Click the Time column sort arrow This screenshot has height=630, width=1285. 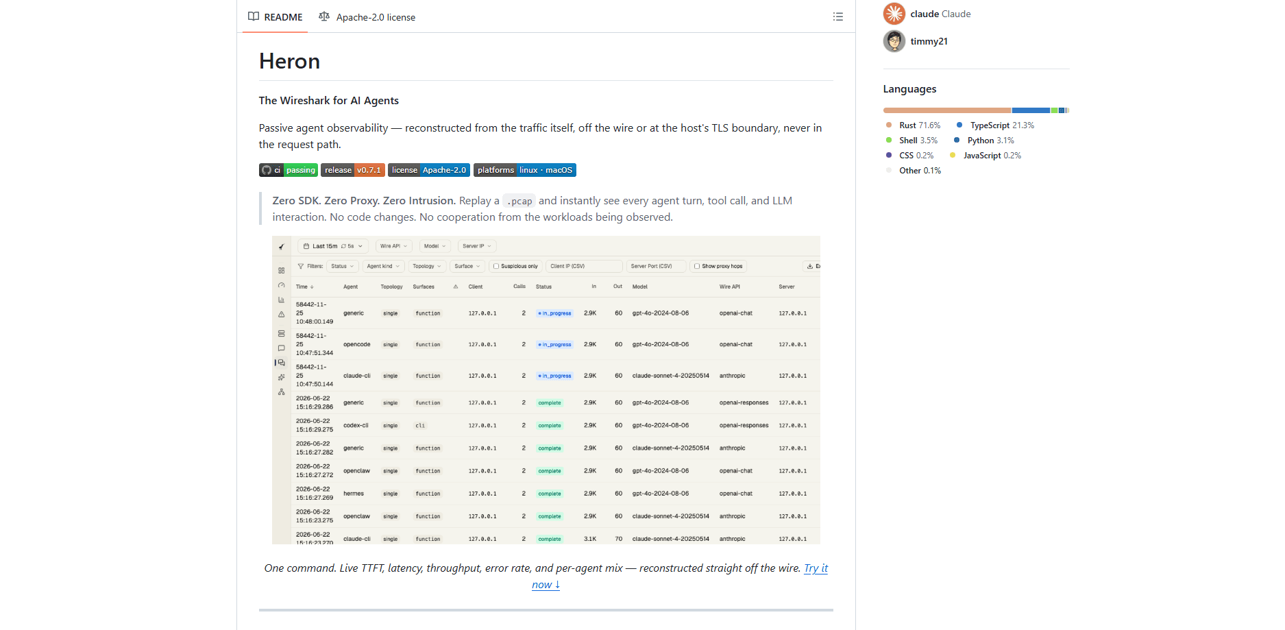(x=312, y=287)
